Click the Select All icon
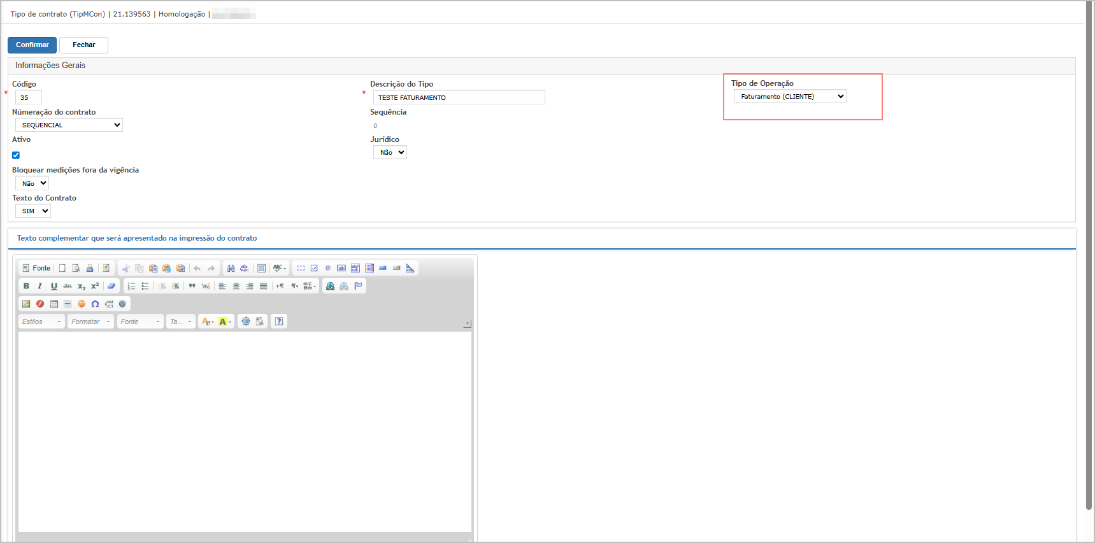Image resolution: width=1095 pixels, height=543 pixels. coord(261,268)
